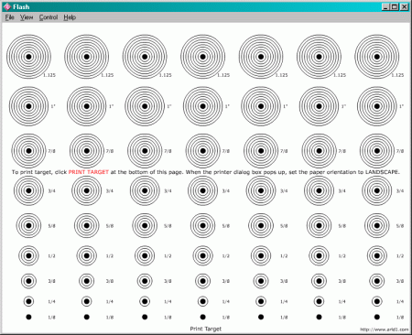Click bullseye of the leftmost 1.125 target

click(28, 57)
